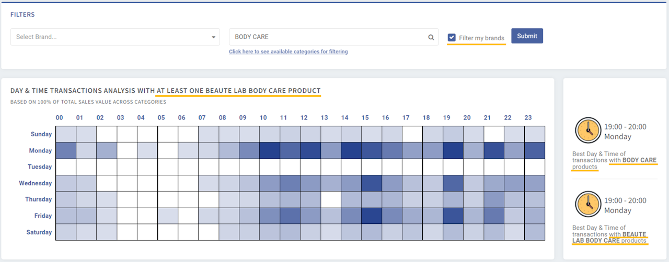Click the Wednesday 15:00 heatmap cell
Screen dimensions: 669x262
pos(372,183)
